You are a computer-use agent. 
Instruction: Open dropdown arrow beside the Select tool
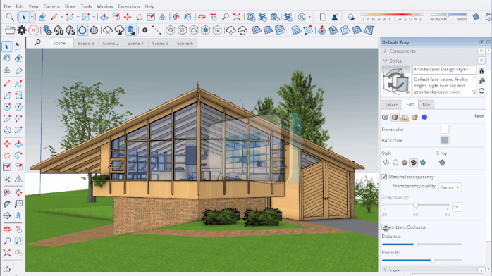coord(32,17)
